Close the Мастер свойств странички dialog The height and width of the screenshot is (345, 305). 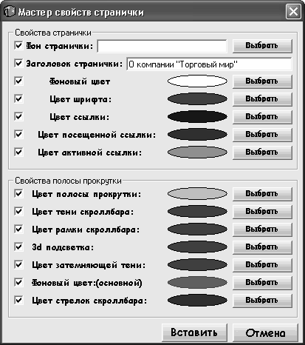click(293, 11)
